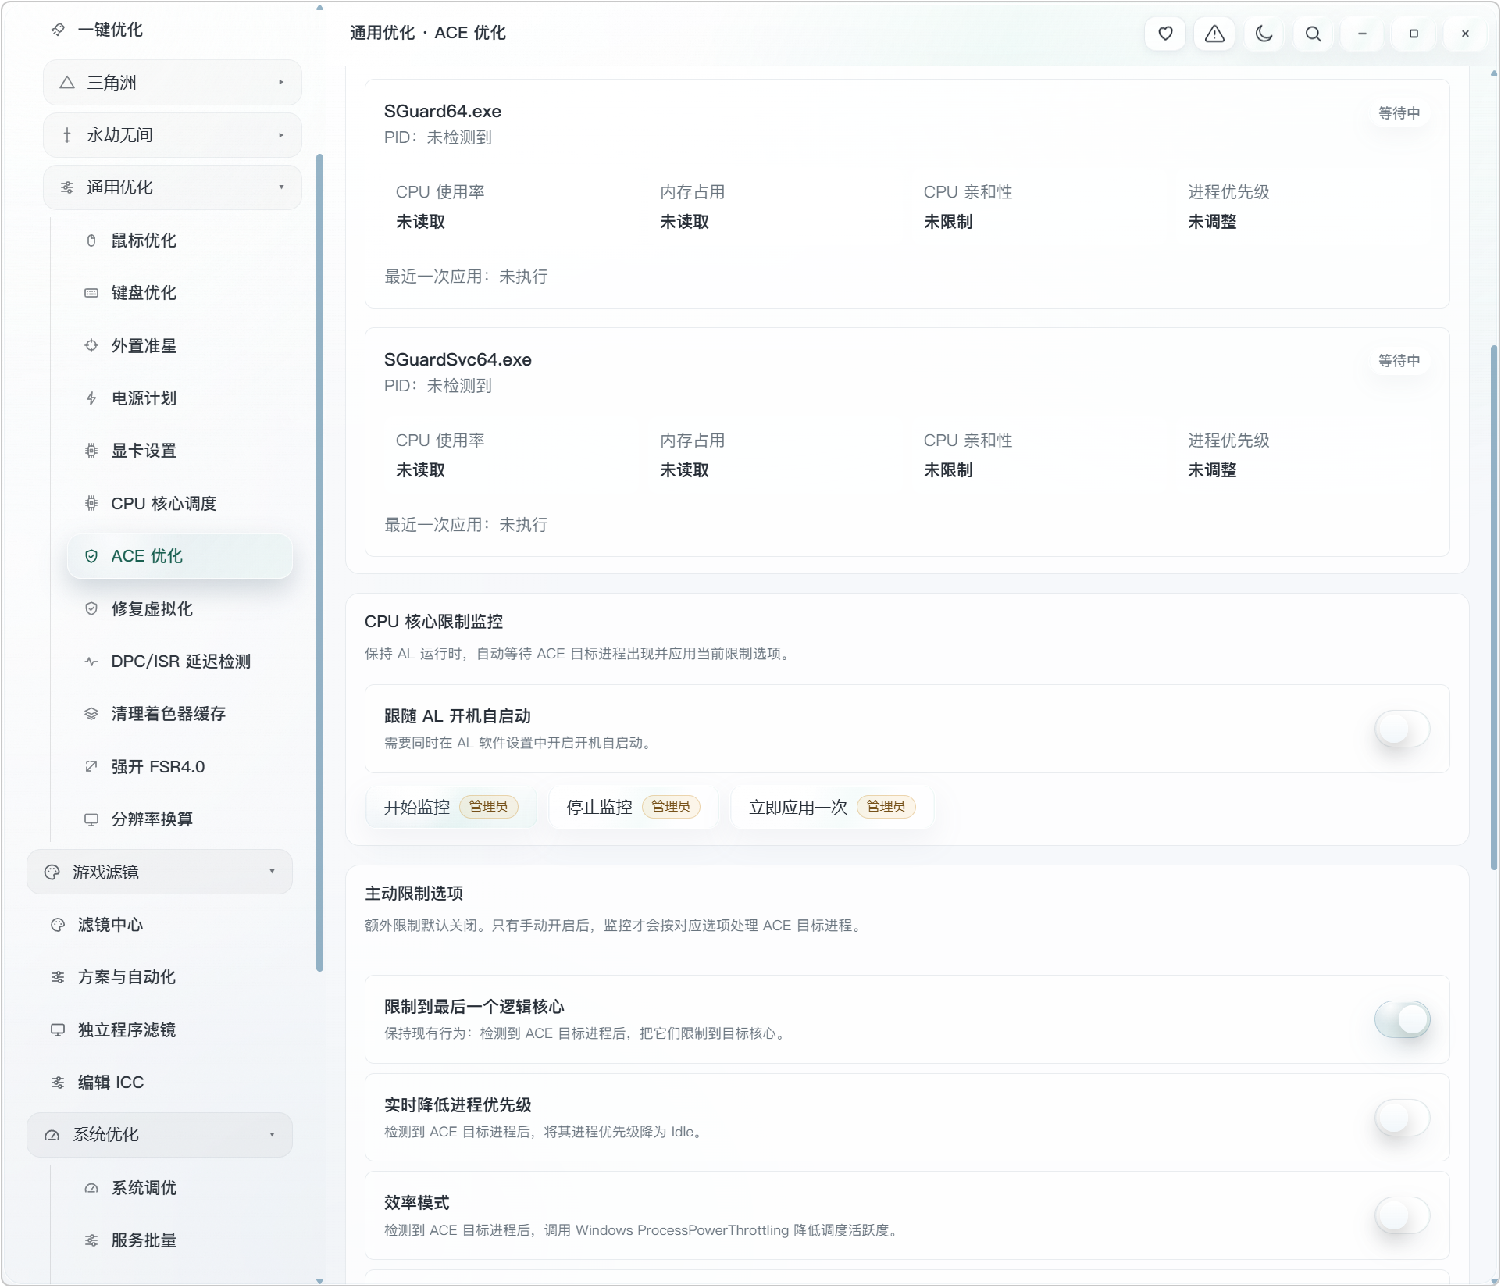Viewport: 1501px width, 1288px height.
Task: Open the warning triangle icon in header
Action: tap(1214, 34)
